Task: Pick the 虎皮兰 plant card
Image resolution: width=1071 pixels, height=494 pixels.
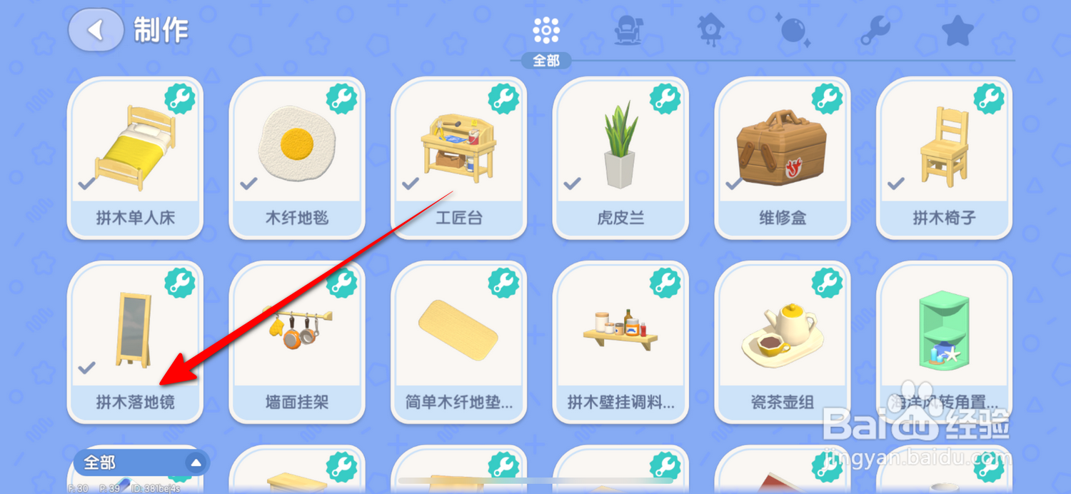Action: click(x=620, y=158)
